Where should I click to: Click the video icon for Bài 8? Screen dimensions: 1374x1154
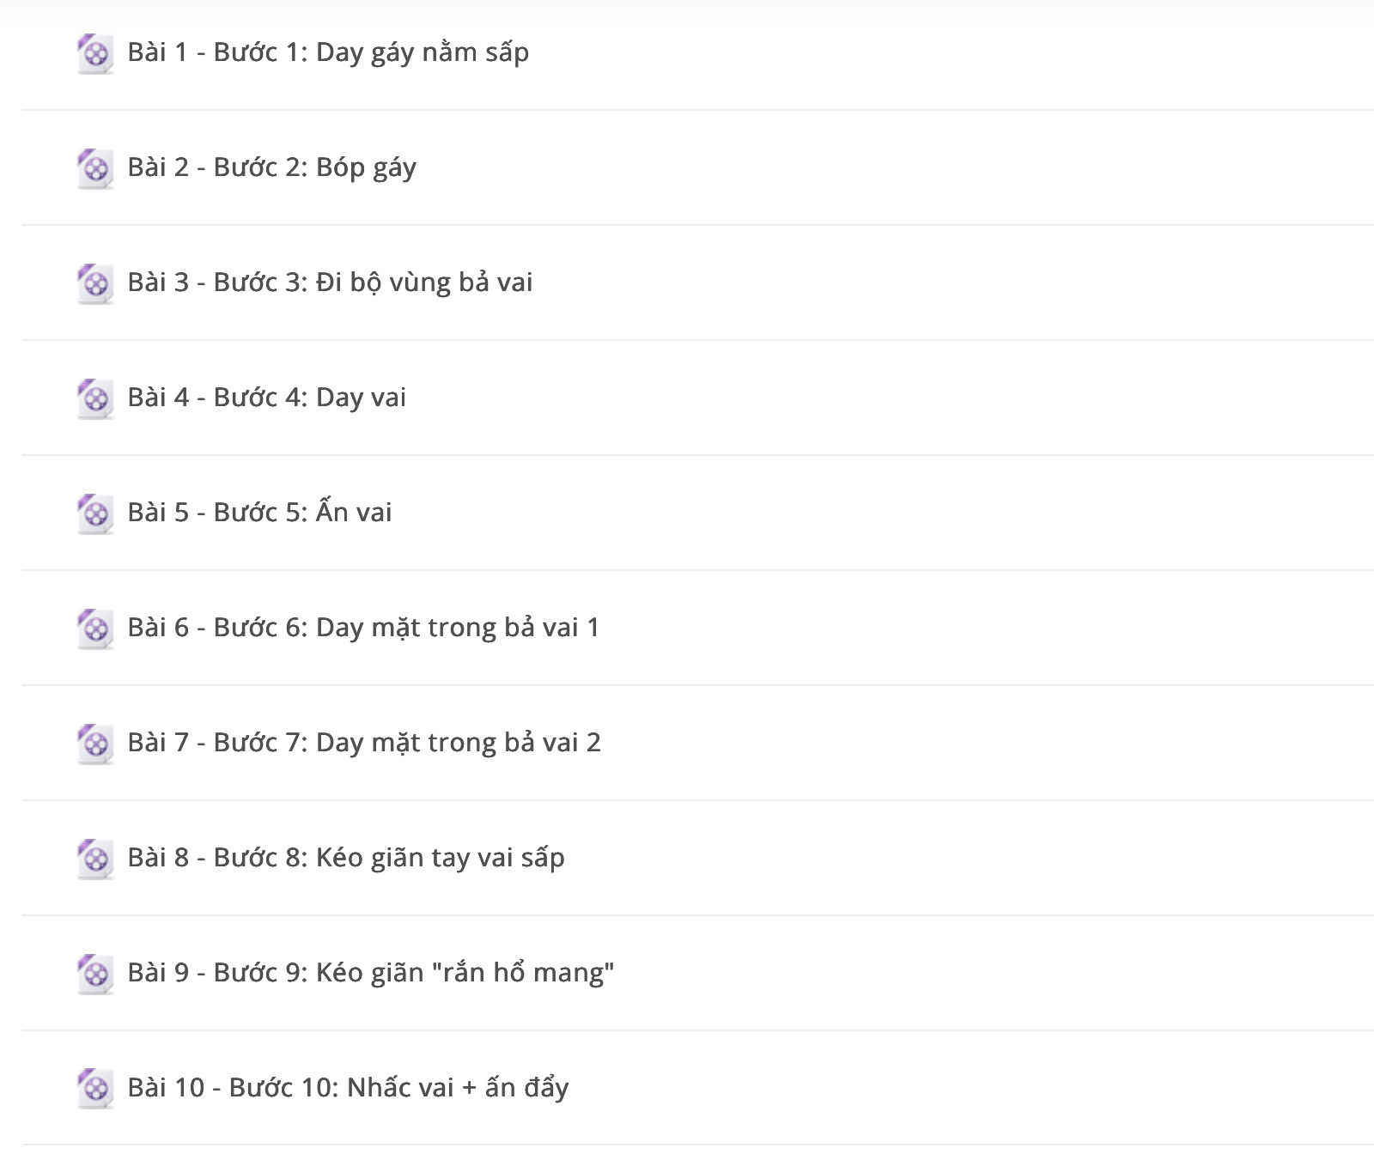coord(95,859)
